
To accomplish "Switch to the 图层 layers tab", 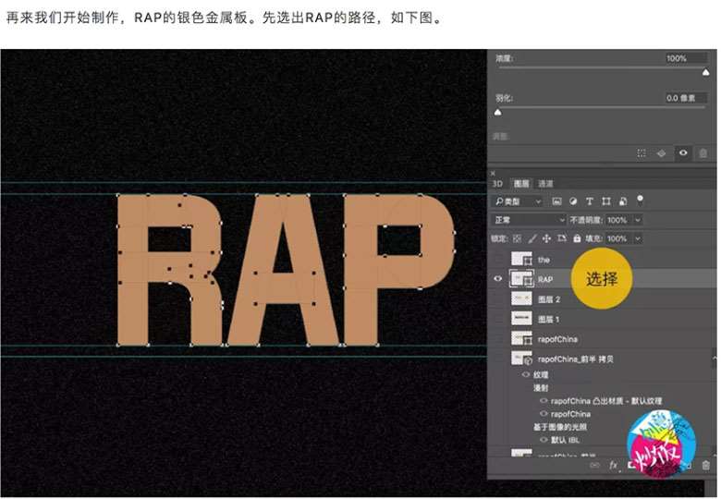I will (521, 184).
